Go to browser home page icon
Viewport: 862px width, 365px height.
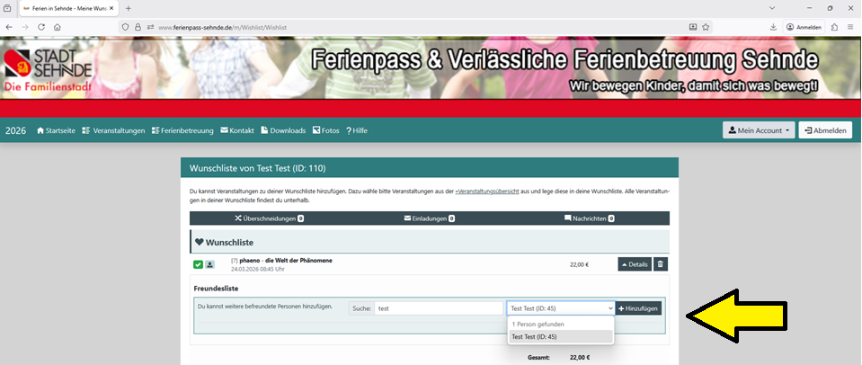[57, 27]
